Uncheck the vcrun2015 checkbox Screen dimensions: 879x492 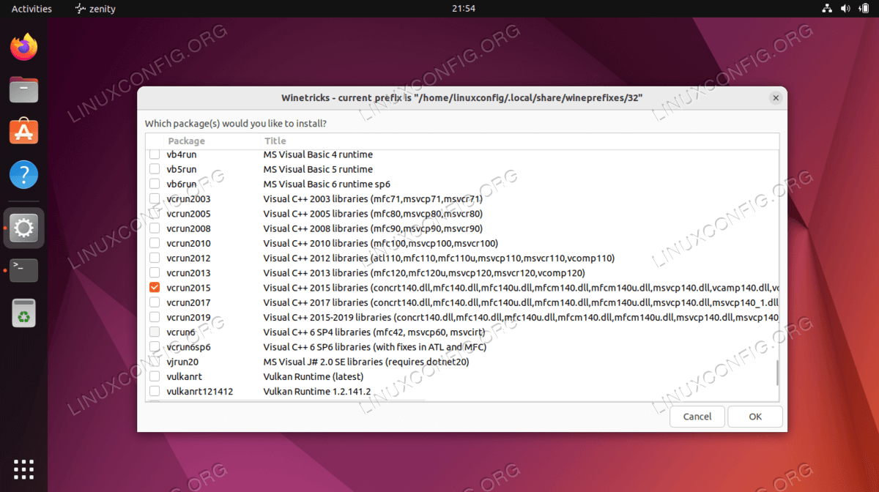[155, 288]
